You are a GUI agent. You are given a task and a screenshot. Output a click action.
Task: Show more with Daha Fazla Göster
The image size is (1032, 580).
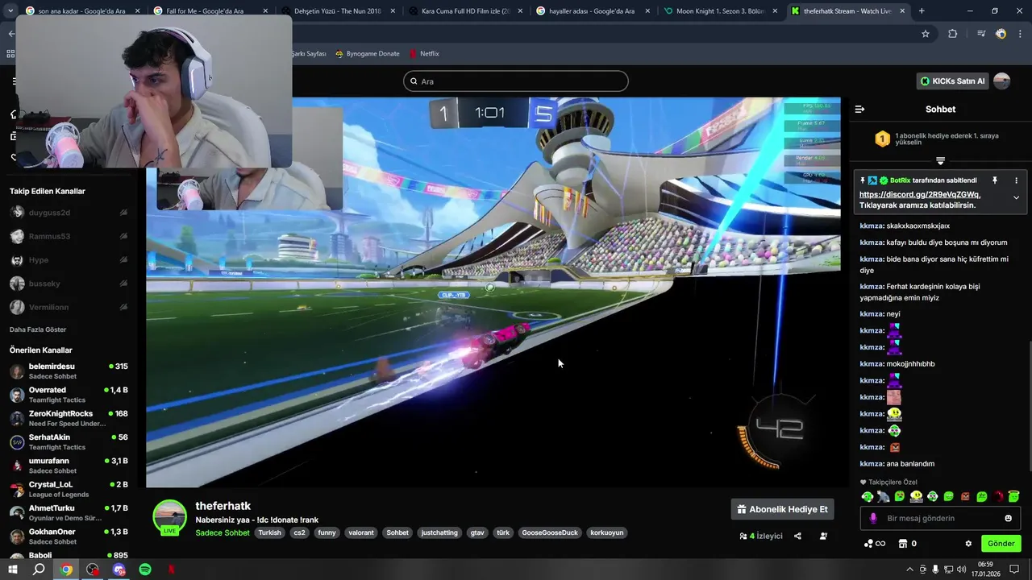pyautogui.click(x=38, y=329)
